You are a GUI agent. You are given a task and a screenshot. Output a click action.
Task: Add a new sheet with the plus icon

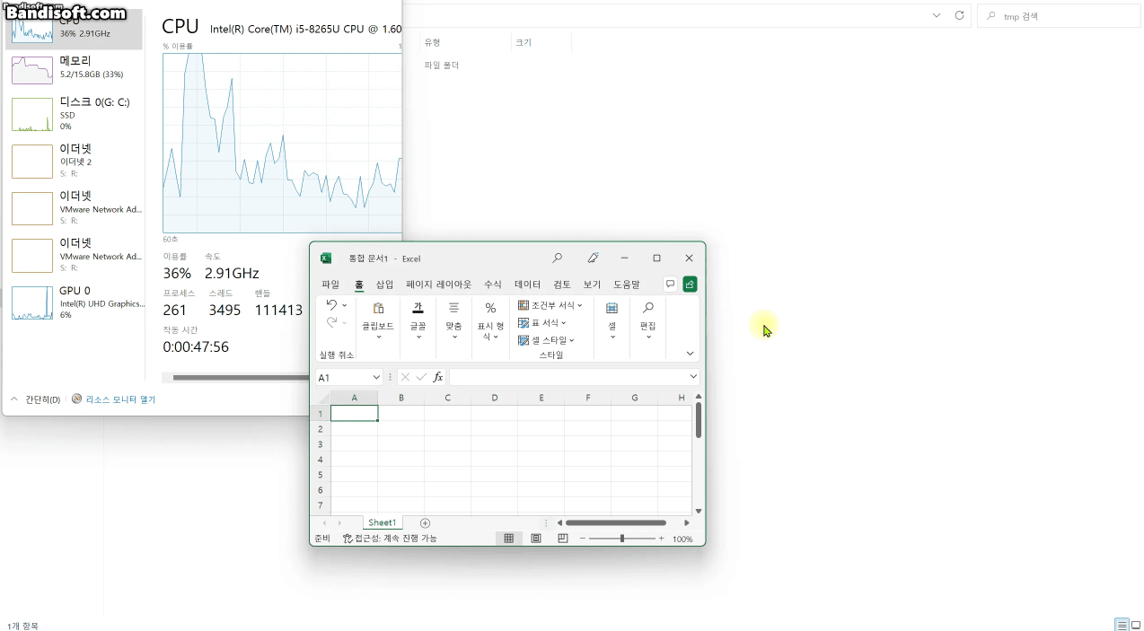426,522
